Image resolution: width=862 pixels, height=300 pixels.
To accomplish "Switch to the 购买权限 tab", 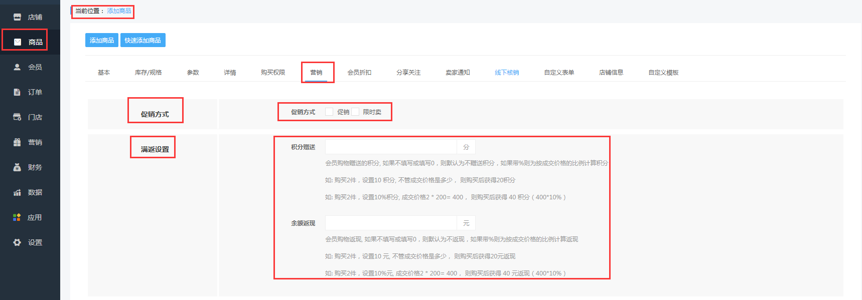I will (x=273, y=73).
